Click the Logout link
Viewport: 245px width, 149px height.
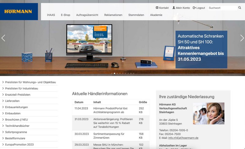[x=201, y=8]
